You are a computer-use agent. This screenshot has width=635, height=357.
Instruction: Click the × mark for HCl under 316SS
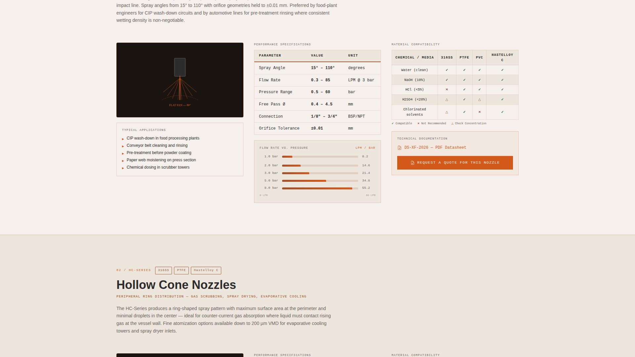(x=447, y=89)
